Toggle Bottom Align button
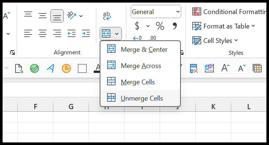 point(57,16)
